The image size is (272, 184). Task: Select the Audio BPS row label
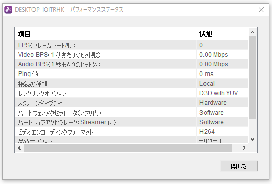click(59, 64)
